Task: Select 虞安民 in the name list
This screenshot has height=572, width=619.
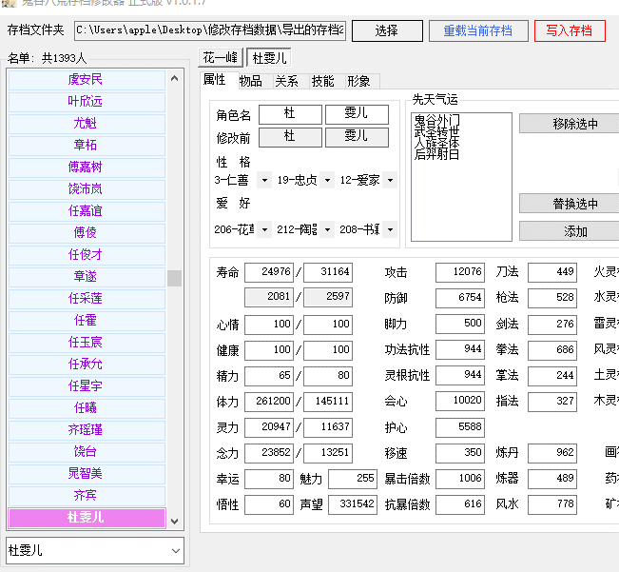Action: (87, 79)
